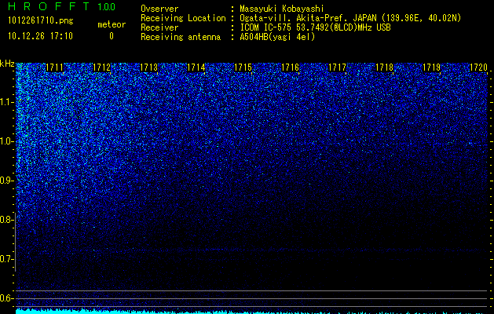
Task: Click the 1.1 frequency axis label
Action: click(x=7, y=102)
